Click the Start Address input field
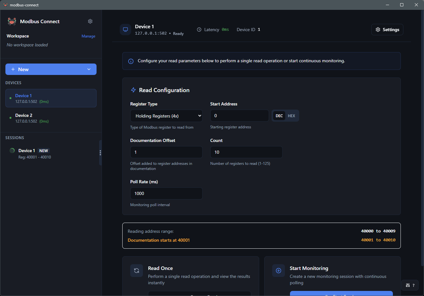 click(239, 116)
